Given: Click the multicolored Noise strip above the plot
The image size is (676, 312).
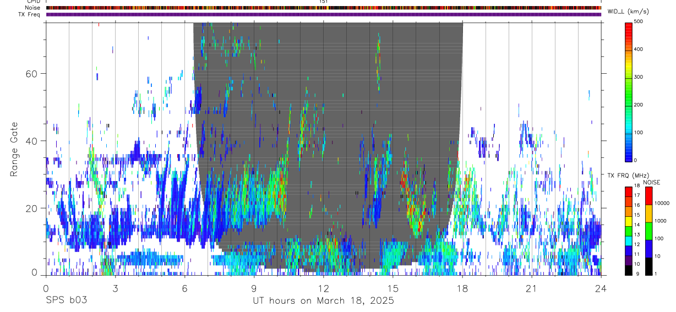Looking at the screenshot, I should point(323,8).
